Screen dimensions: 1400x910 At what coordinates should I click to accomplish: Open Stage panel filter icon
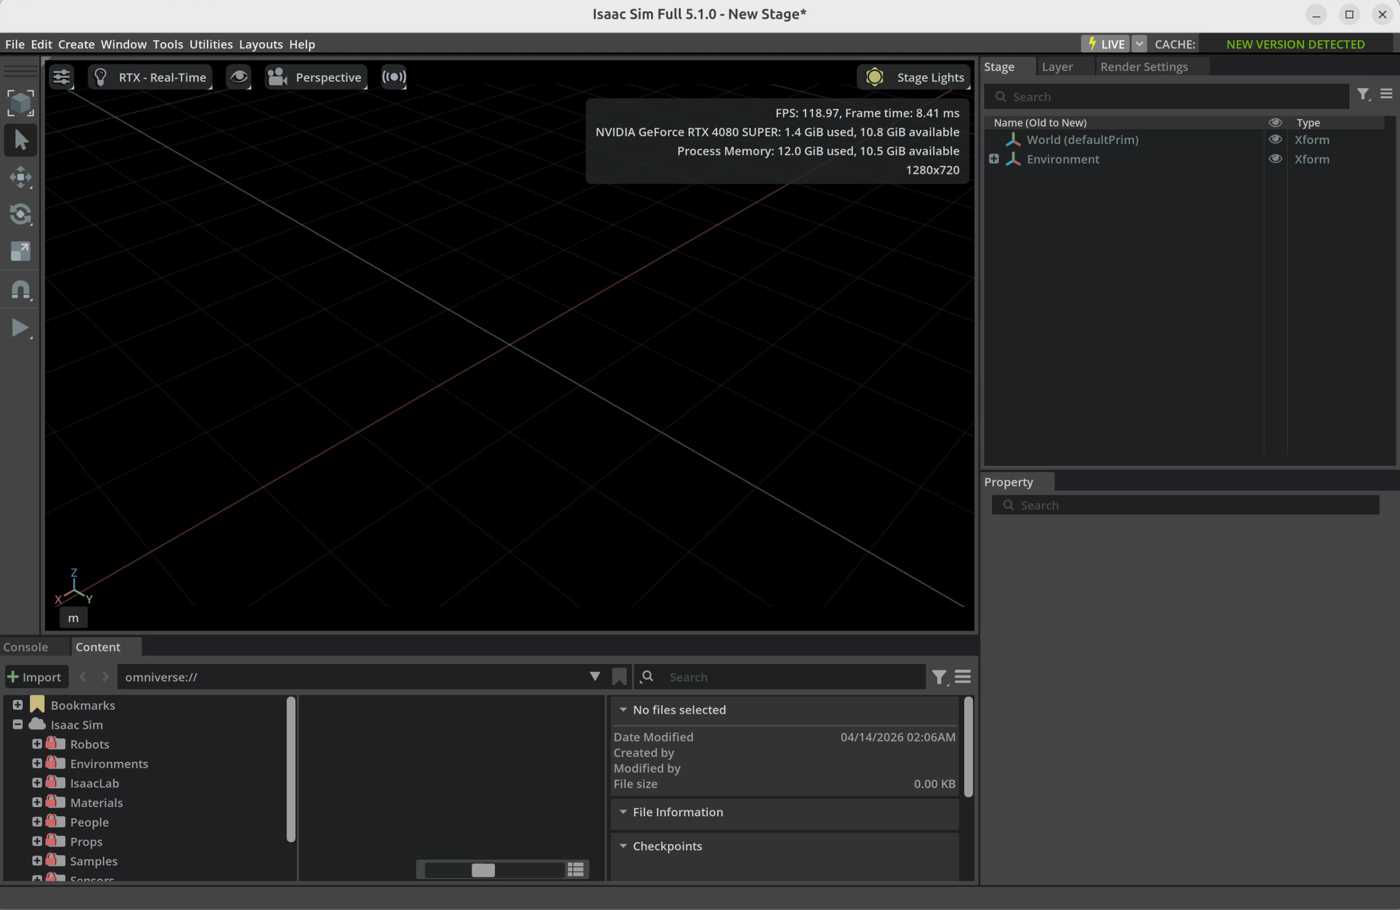coord(1363,95)
